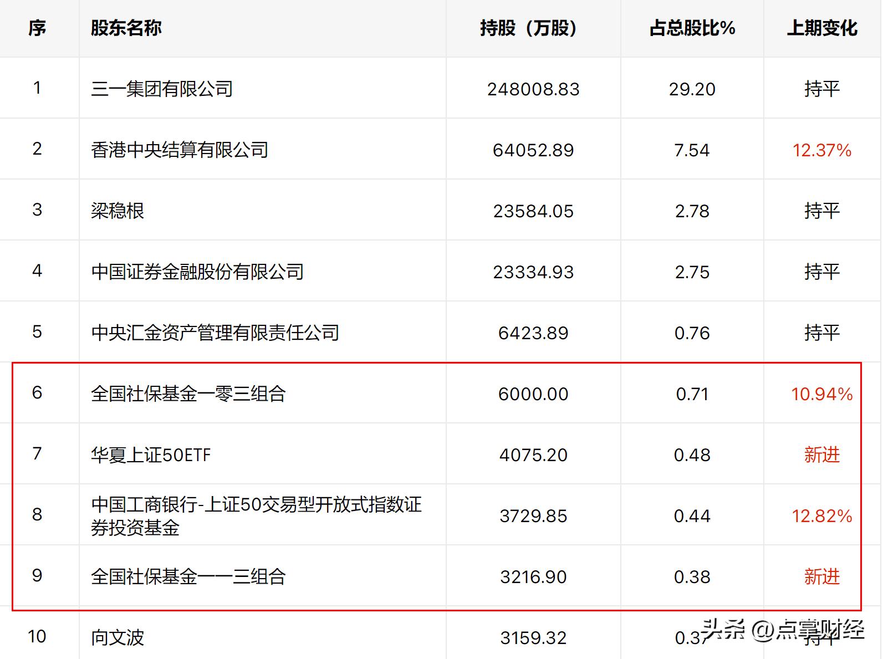Click rank number 10
The width and height of the screenshot is (883, 659).
pyautogui.click(x=37, y=636)
